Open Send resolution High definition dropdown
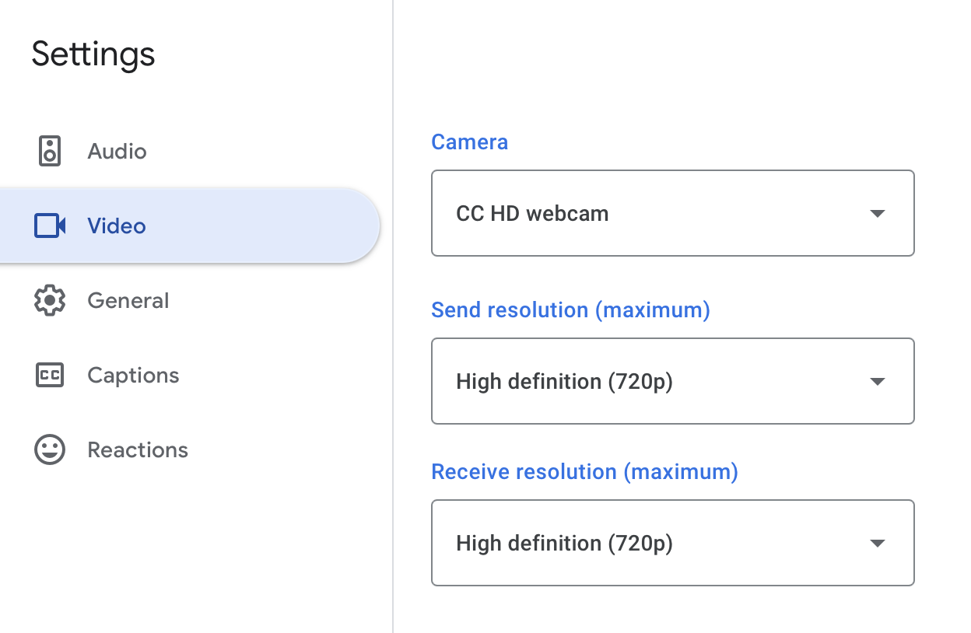The image size is (971, 633). coord(673,381)
